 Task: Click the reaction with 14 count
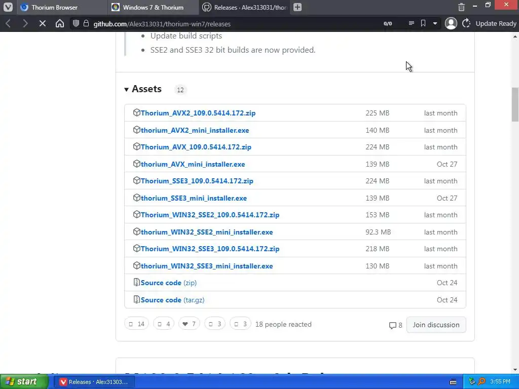pyautogui.click(x=136, y=324)
